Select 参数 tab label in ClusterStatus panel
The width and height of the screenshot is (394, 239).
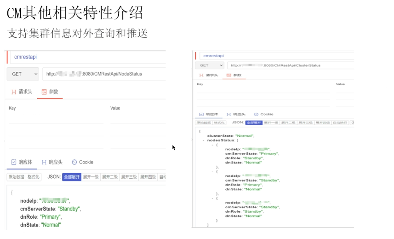coord(237,75)
